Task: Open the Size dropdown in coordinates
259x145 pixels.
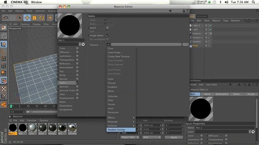Action: [151, 137]
